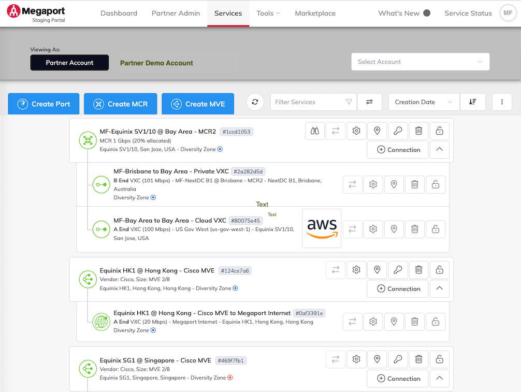Viewport: 521px width, 392px height.
Task: Click inside the Filter Services field
Action: [x=306, y=102]
